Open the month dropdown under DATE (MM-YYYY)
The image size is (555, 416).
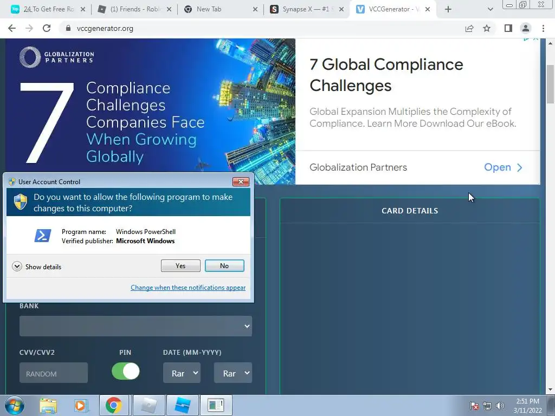point(182,373)
